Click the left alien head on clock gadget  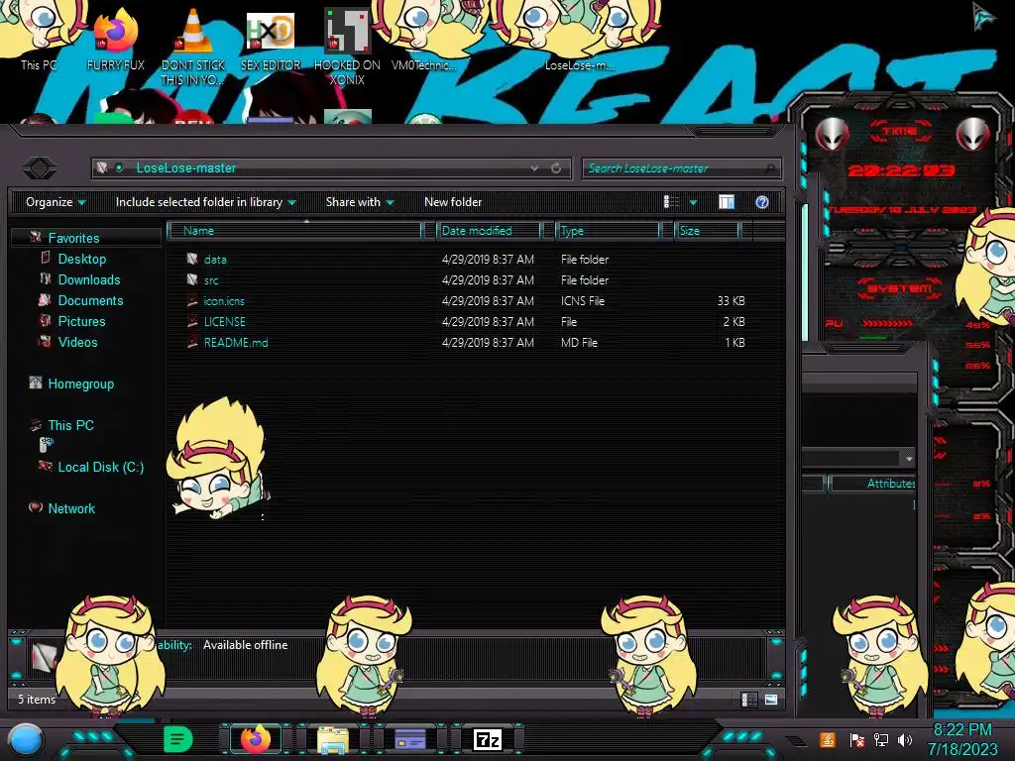832,135
